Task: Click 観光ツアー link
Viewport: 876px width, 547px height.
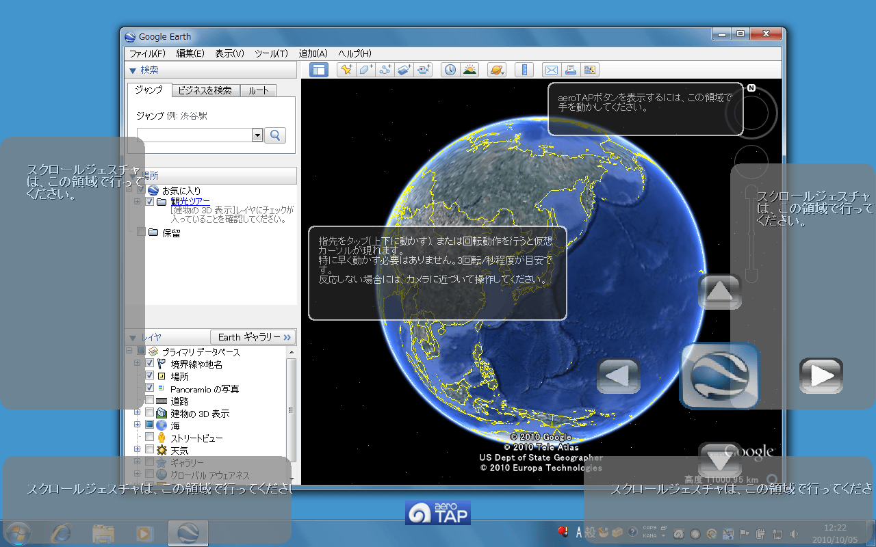Action: (190, 202)
